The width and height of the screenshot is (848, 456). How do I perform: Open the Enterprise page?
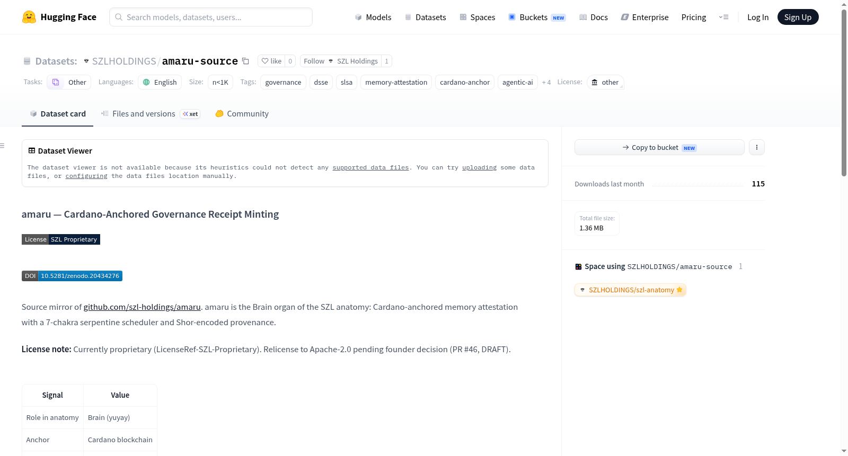click(644, 17)
